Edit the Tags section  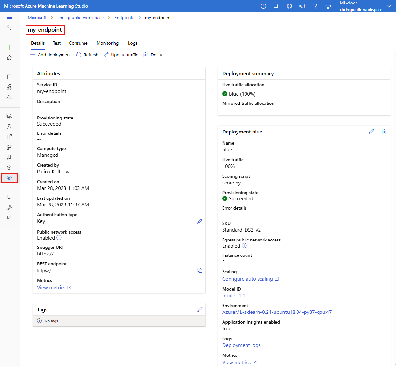coord(200,309)
